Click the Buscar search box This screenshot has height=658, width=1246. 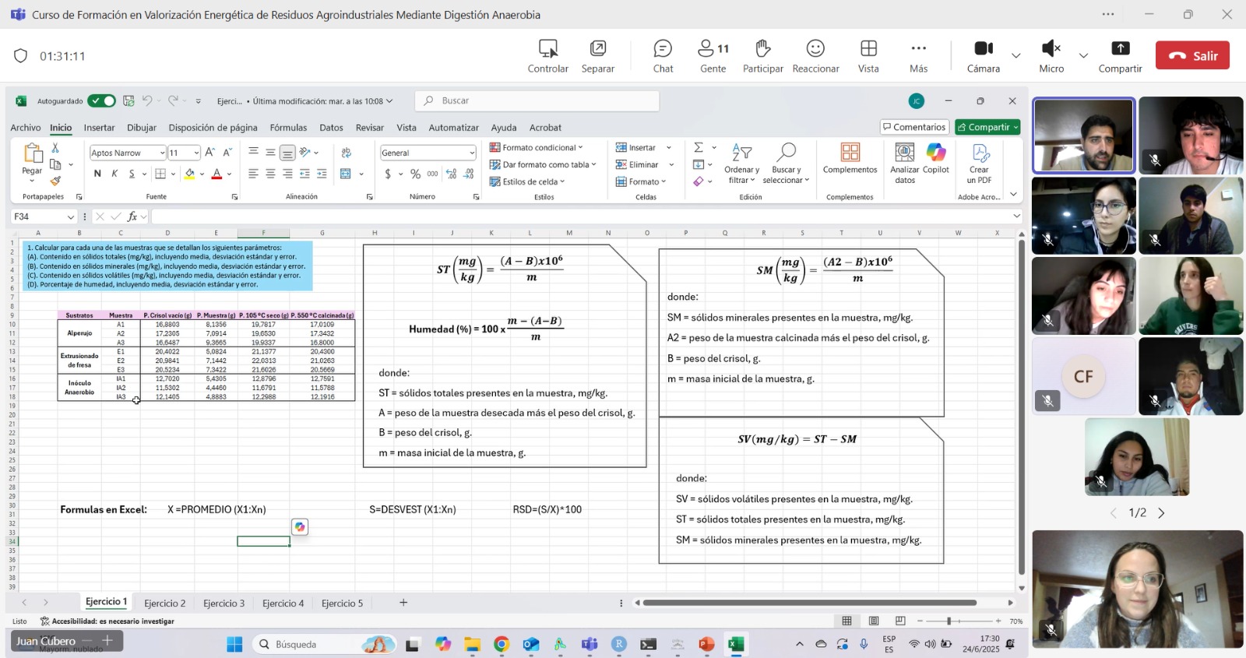tap(537, 100)
